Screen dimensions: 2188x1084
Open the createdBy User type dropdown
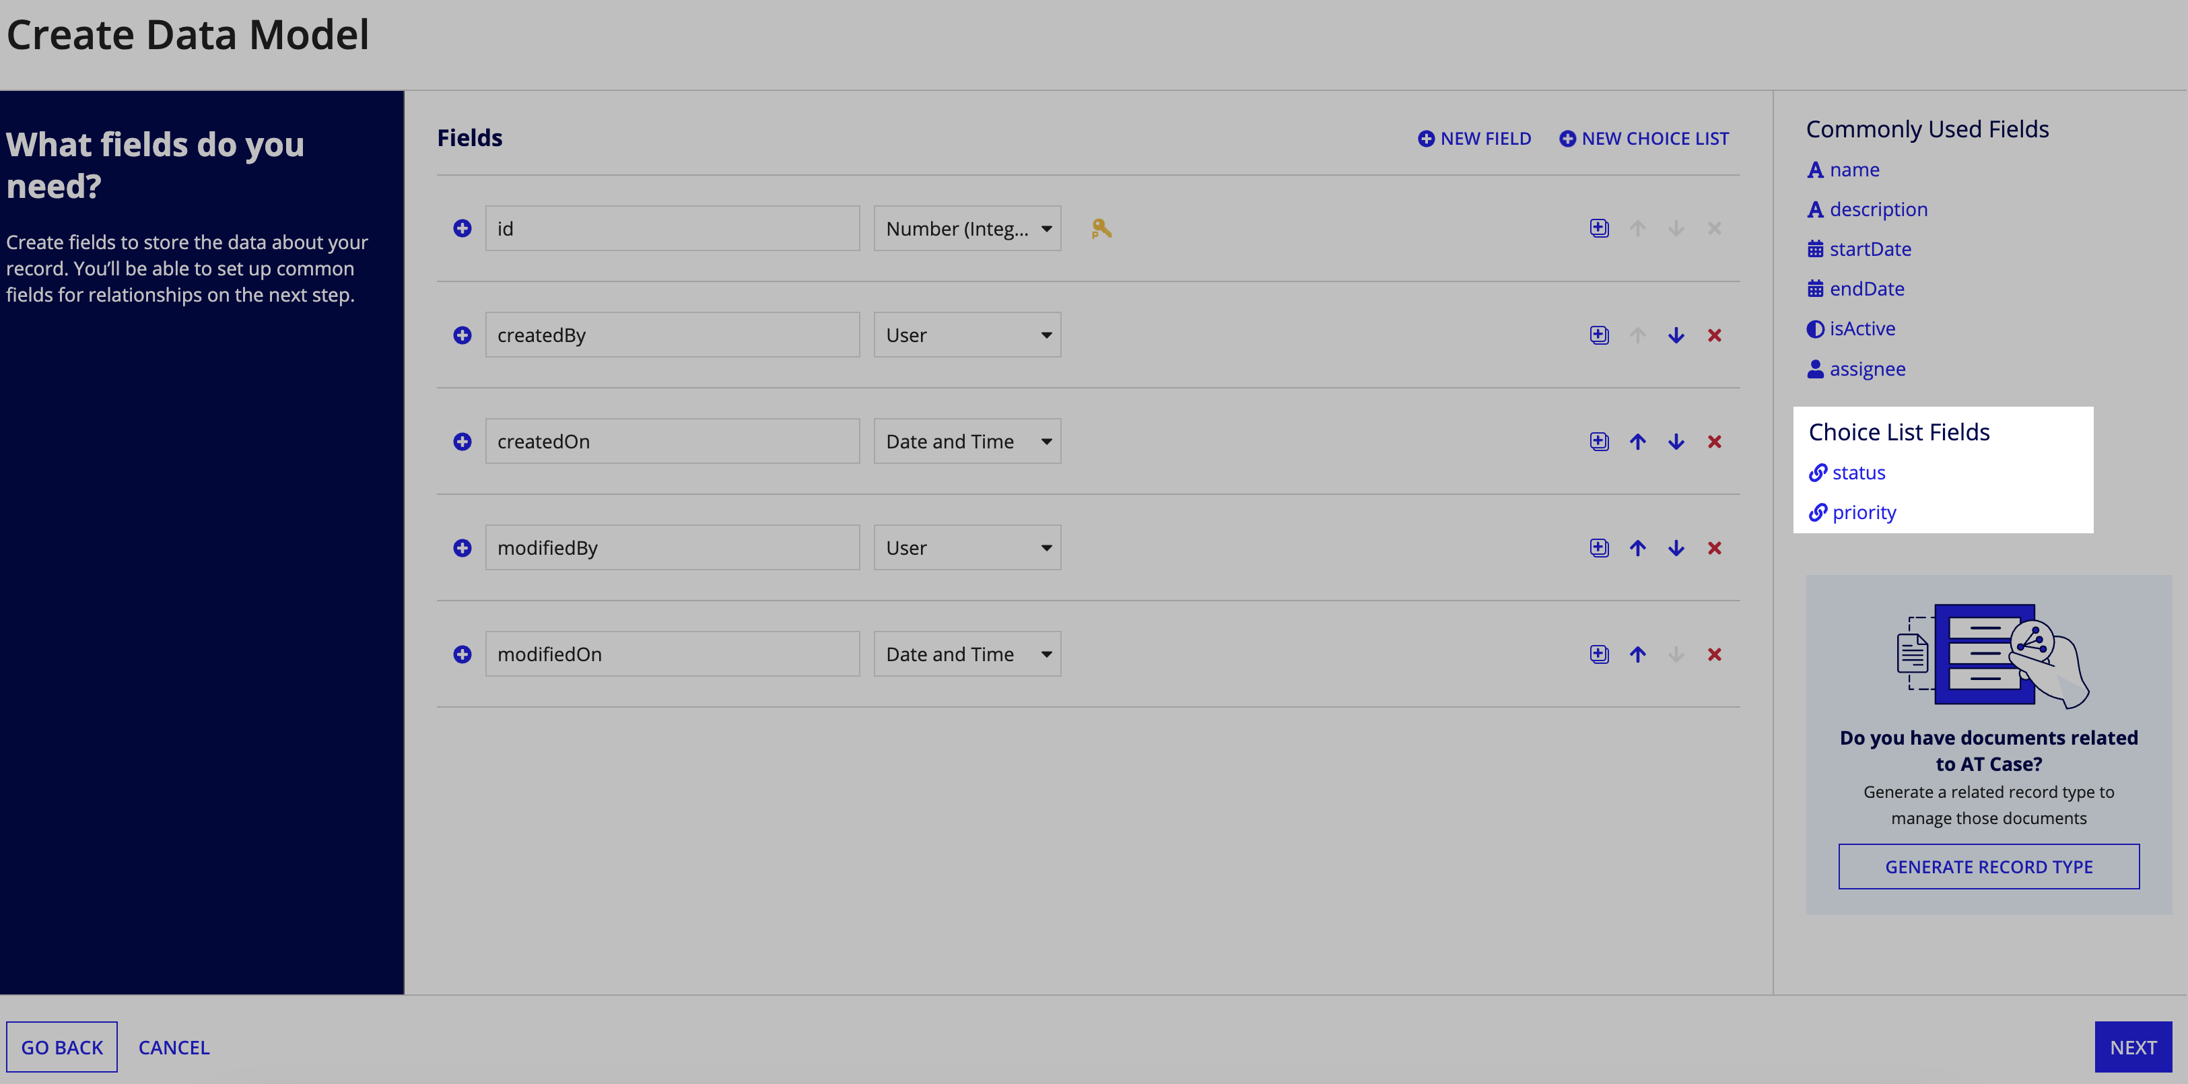967,335
